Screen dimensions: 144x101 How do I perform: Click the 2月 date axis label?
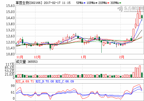(122, 57)
